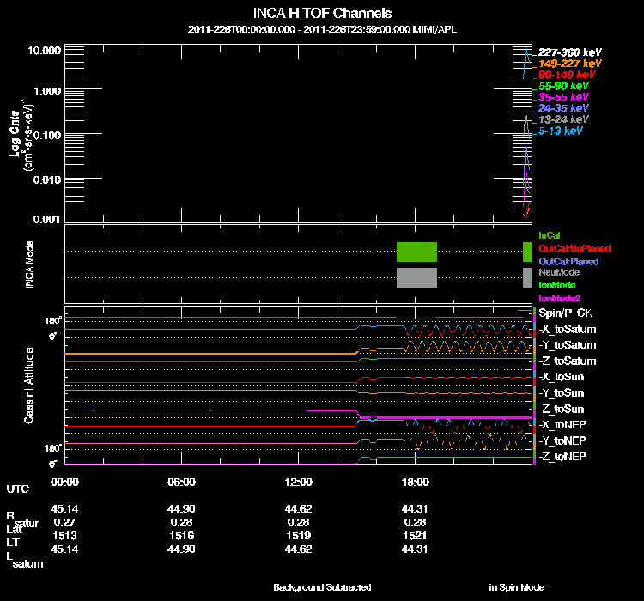Select the 55-90 keV channel label
Image resolution: width=644 pixels, height=601 pixels.
coord(563,86)
